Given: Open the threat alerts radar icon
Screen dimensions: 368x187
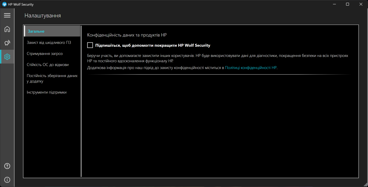Looking at the screenshot, I should [7, 43].
